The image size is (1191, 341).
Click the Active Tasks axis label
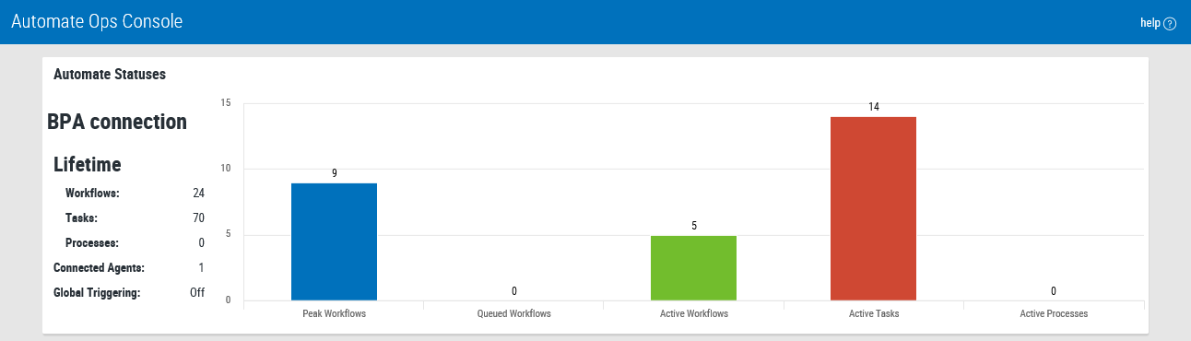coord(873,313)
